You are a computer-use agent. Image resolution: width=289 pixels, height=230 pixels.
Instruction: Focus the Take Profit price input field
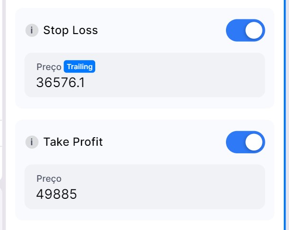[144, 187]
